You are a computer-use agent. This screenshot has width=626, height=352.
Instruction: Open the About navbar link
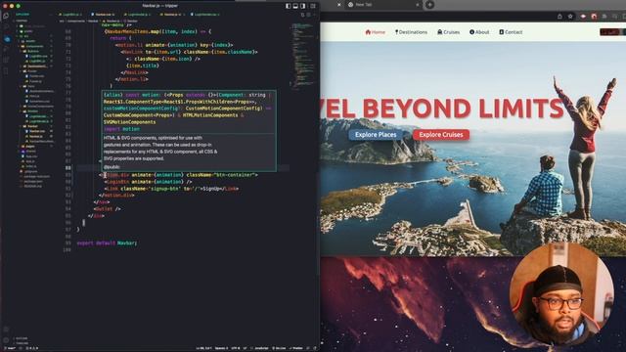click(479, 32)
